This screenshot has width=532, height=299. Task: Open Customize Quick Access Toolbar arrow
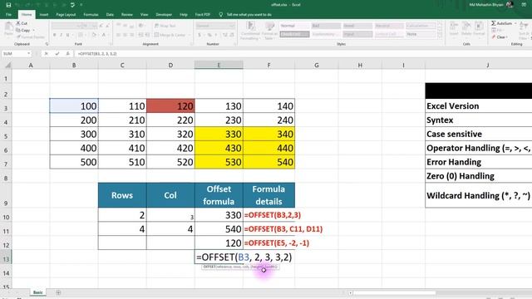[x=81, y=5]
